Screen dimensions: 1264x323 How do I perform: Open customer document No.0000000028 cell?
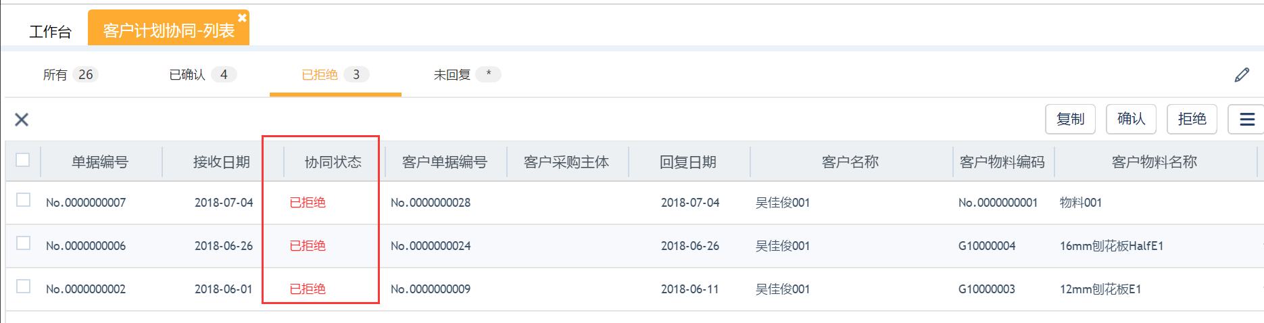coord(431,203)
